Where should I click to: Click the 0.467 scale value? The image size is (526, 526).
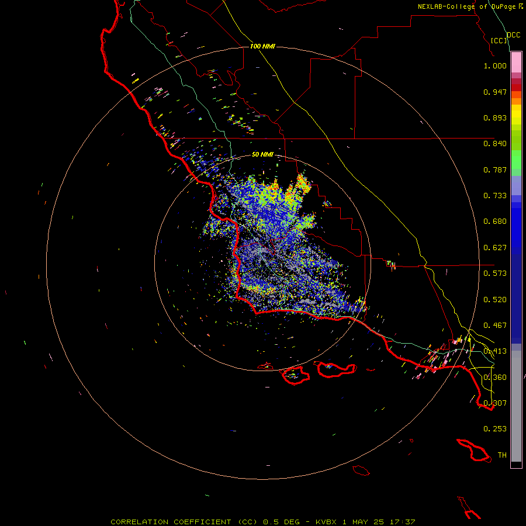495,326
